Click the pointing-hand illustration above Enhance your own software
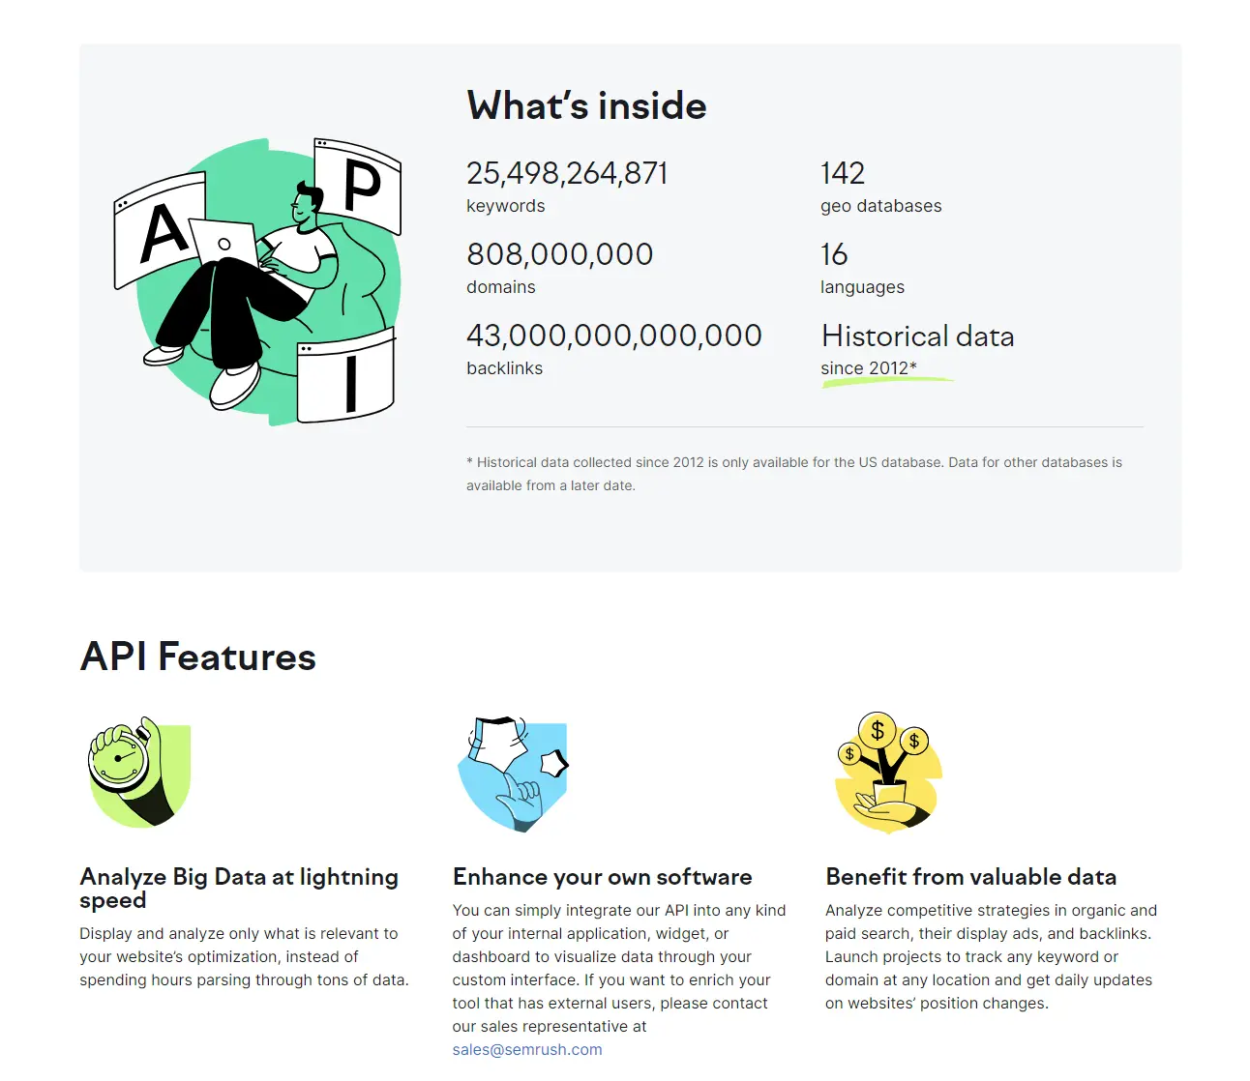 pos(513,774)
